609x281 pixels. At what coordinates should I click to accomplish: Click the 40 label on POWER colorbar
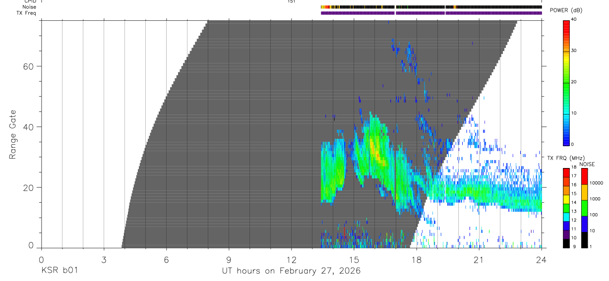coord(573,19)
